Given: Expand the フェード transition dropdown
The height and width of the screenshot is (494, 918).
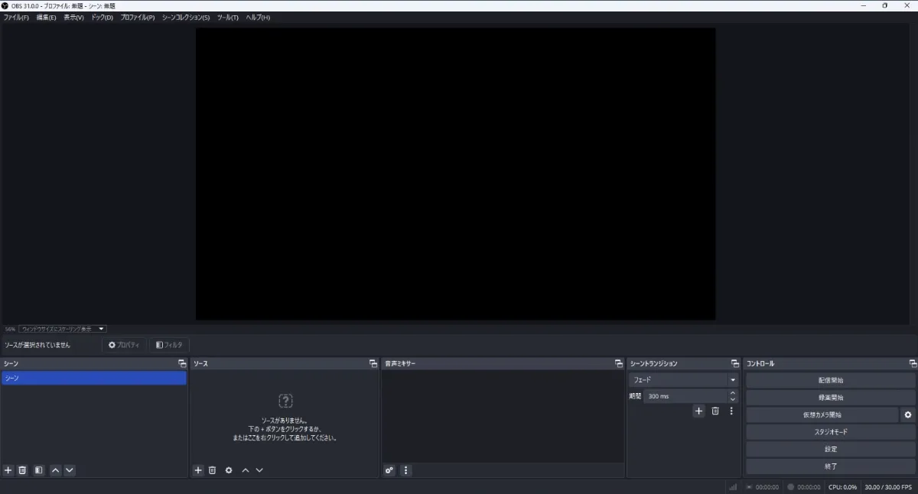Looking at the screenshot, I should [732, 380].
